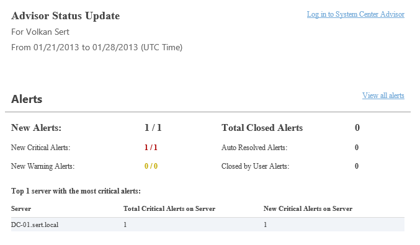Click the date range From 01/21/2013 line
The width and height of the screenshot is (420, 245).
(97, 47)
